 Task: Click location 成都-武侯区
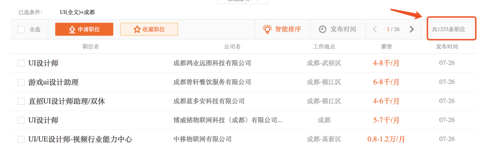click(x=324, y=63)
